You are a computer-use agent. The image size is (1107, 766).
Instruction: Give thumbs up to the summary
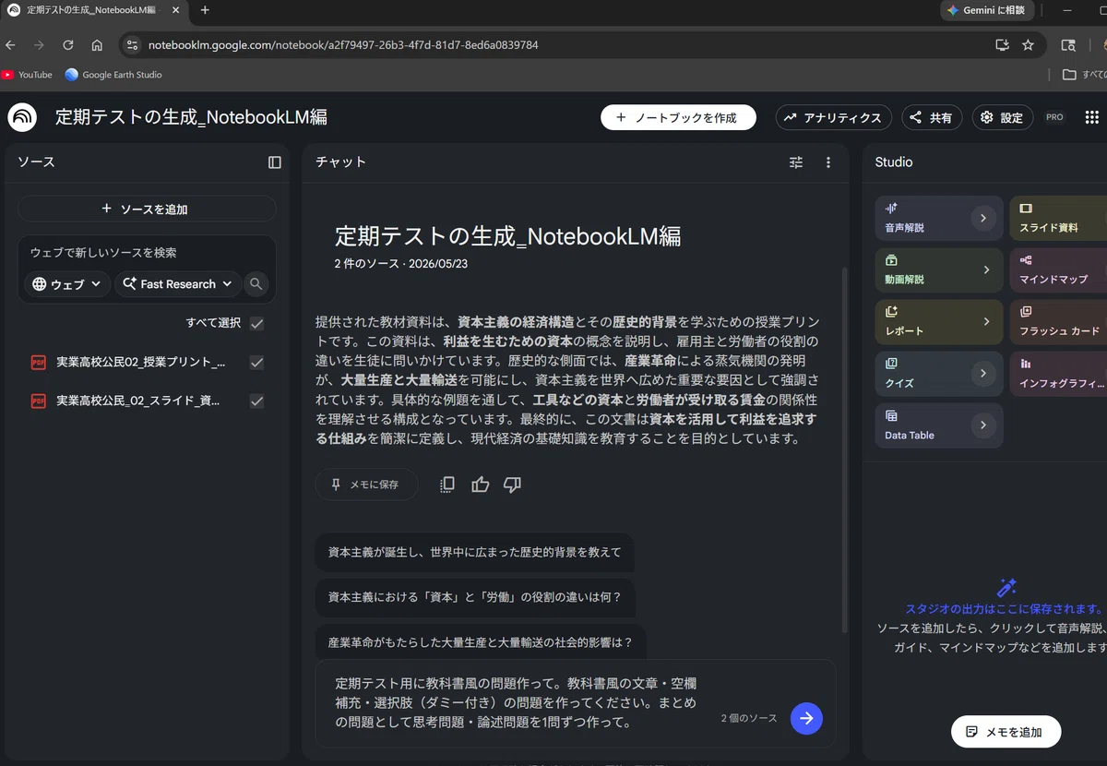[x=480, y=485]
